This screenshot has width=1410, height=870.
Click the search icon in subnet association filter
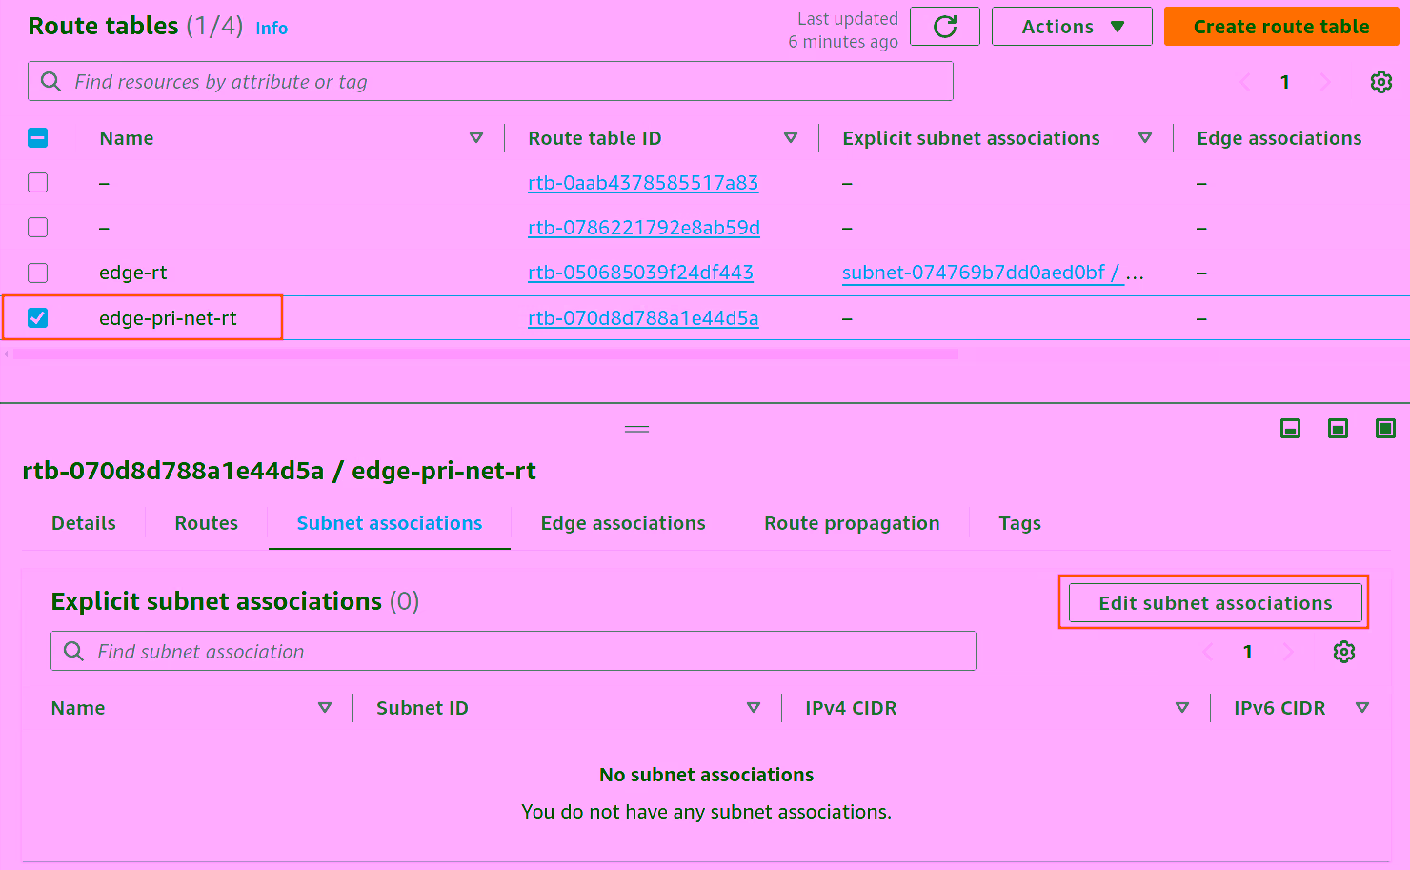point(73,651)
